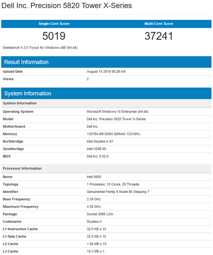Select the Intel X299 00 value
Viewport: 213px width, 255px height.
click(97, 149)
